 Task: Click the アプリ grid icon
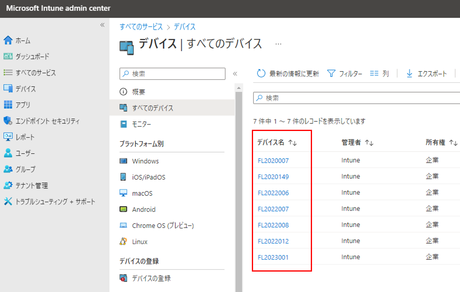8,105
